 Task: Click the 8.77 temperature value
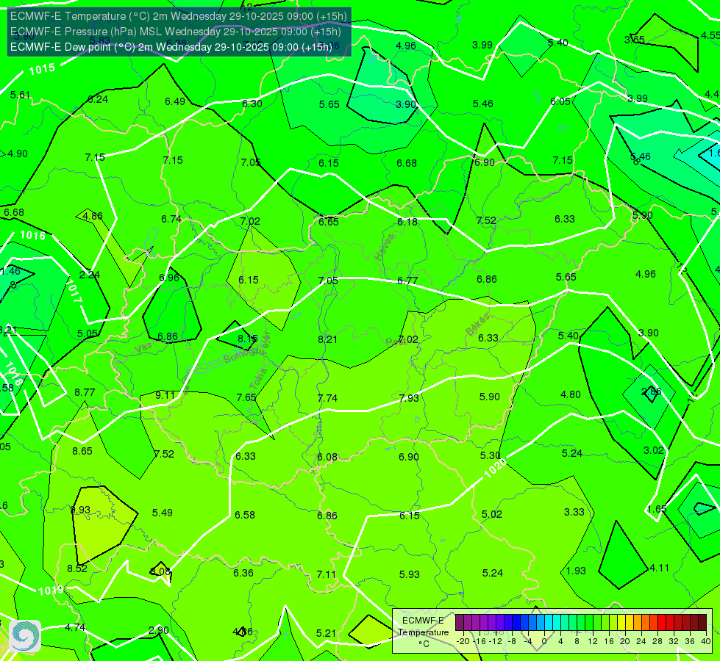coord(85,392)
